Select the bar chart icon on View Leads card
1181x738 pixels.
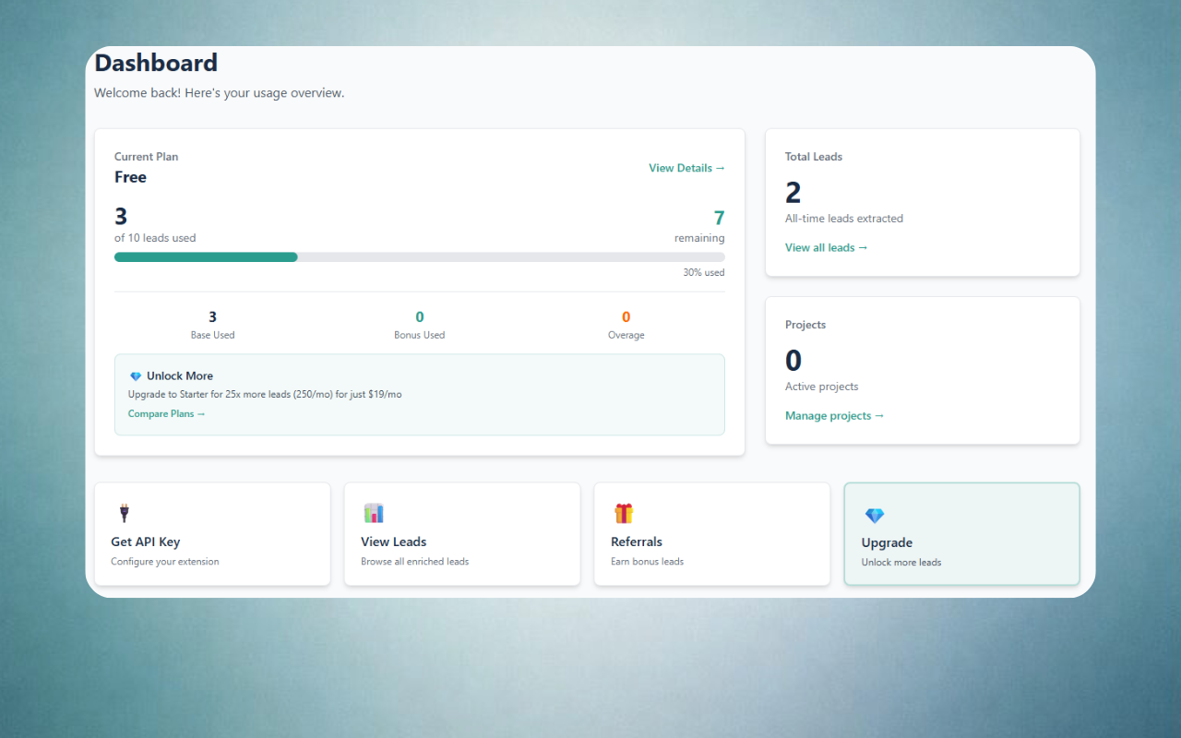coord(374,513)
